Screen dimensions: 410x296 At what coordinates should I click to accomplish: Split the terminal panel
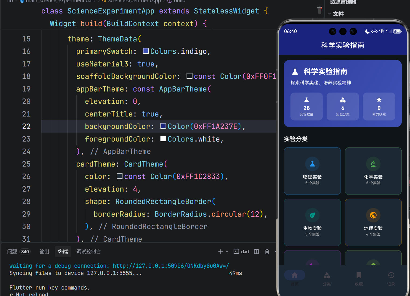[x=256, y=252]
